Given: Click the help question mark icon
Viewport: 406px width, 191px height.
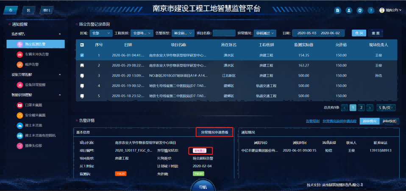Looking at the screenshot, I should pos(370,10).
